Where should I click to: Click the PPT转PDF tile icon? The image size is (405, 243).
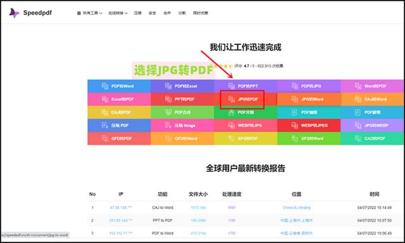pos(168,99)
